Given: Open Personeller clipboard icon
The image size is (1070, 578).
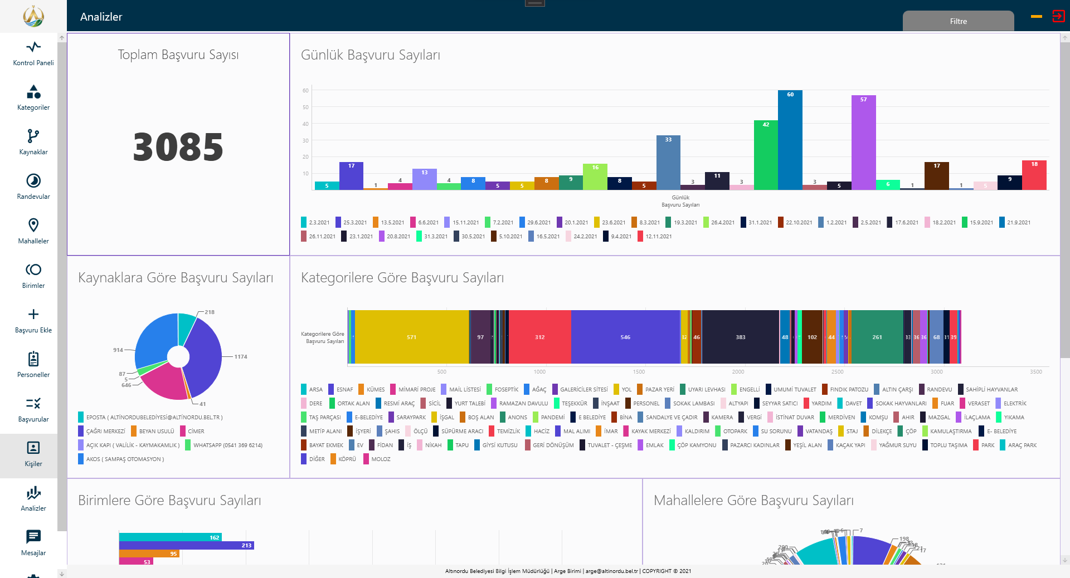Looking at the screenshot, I should [33, 359].
